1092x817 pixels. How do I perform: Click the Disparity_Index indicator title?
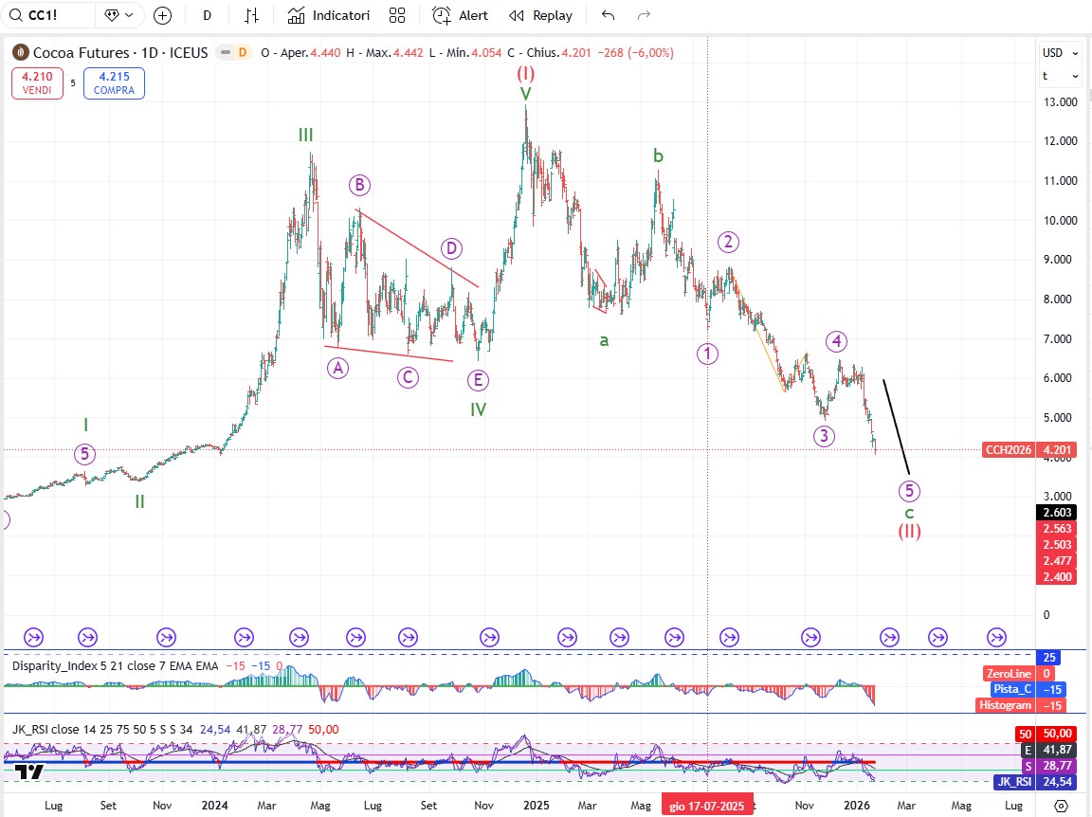pos(115,666)
